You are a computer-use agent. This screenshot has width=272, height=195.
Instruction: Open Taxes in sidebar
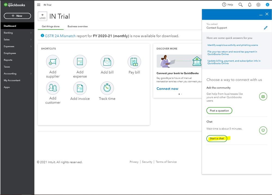click(17, 67)
